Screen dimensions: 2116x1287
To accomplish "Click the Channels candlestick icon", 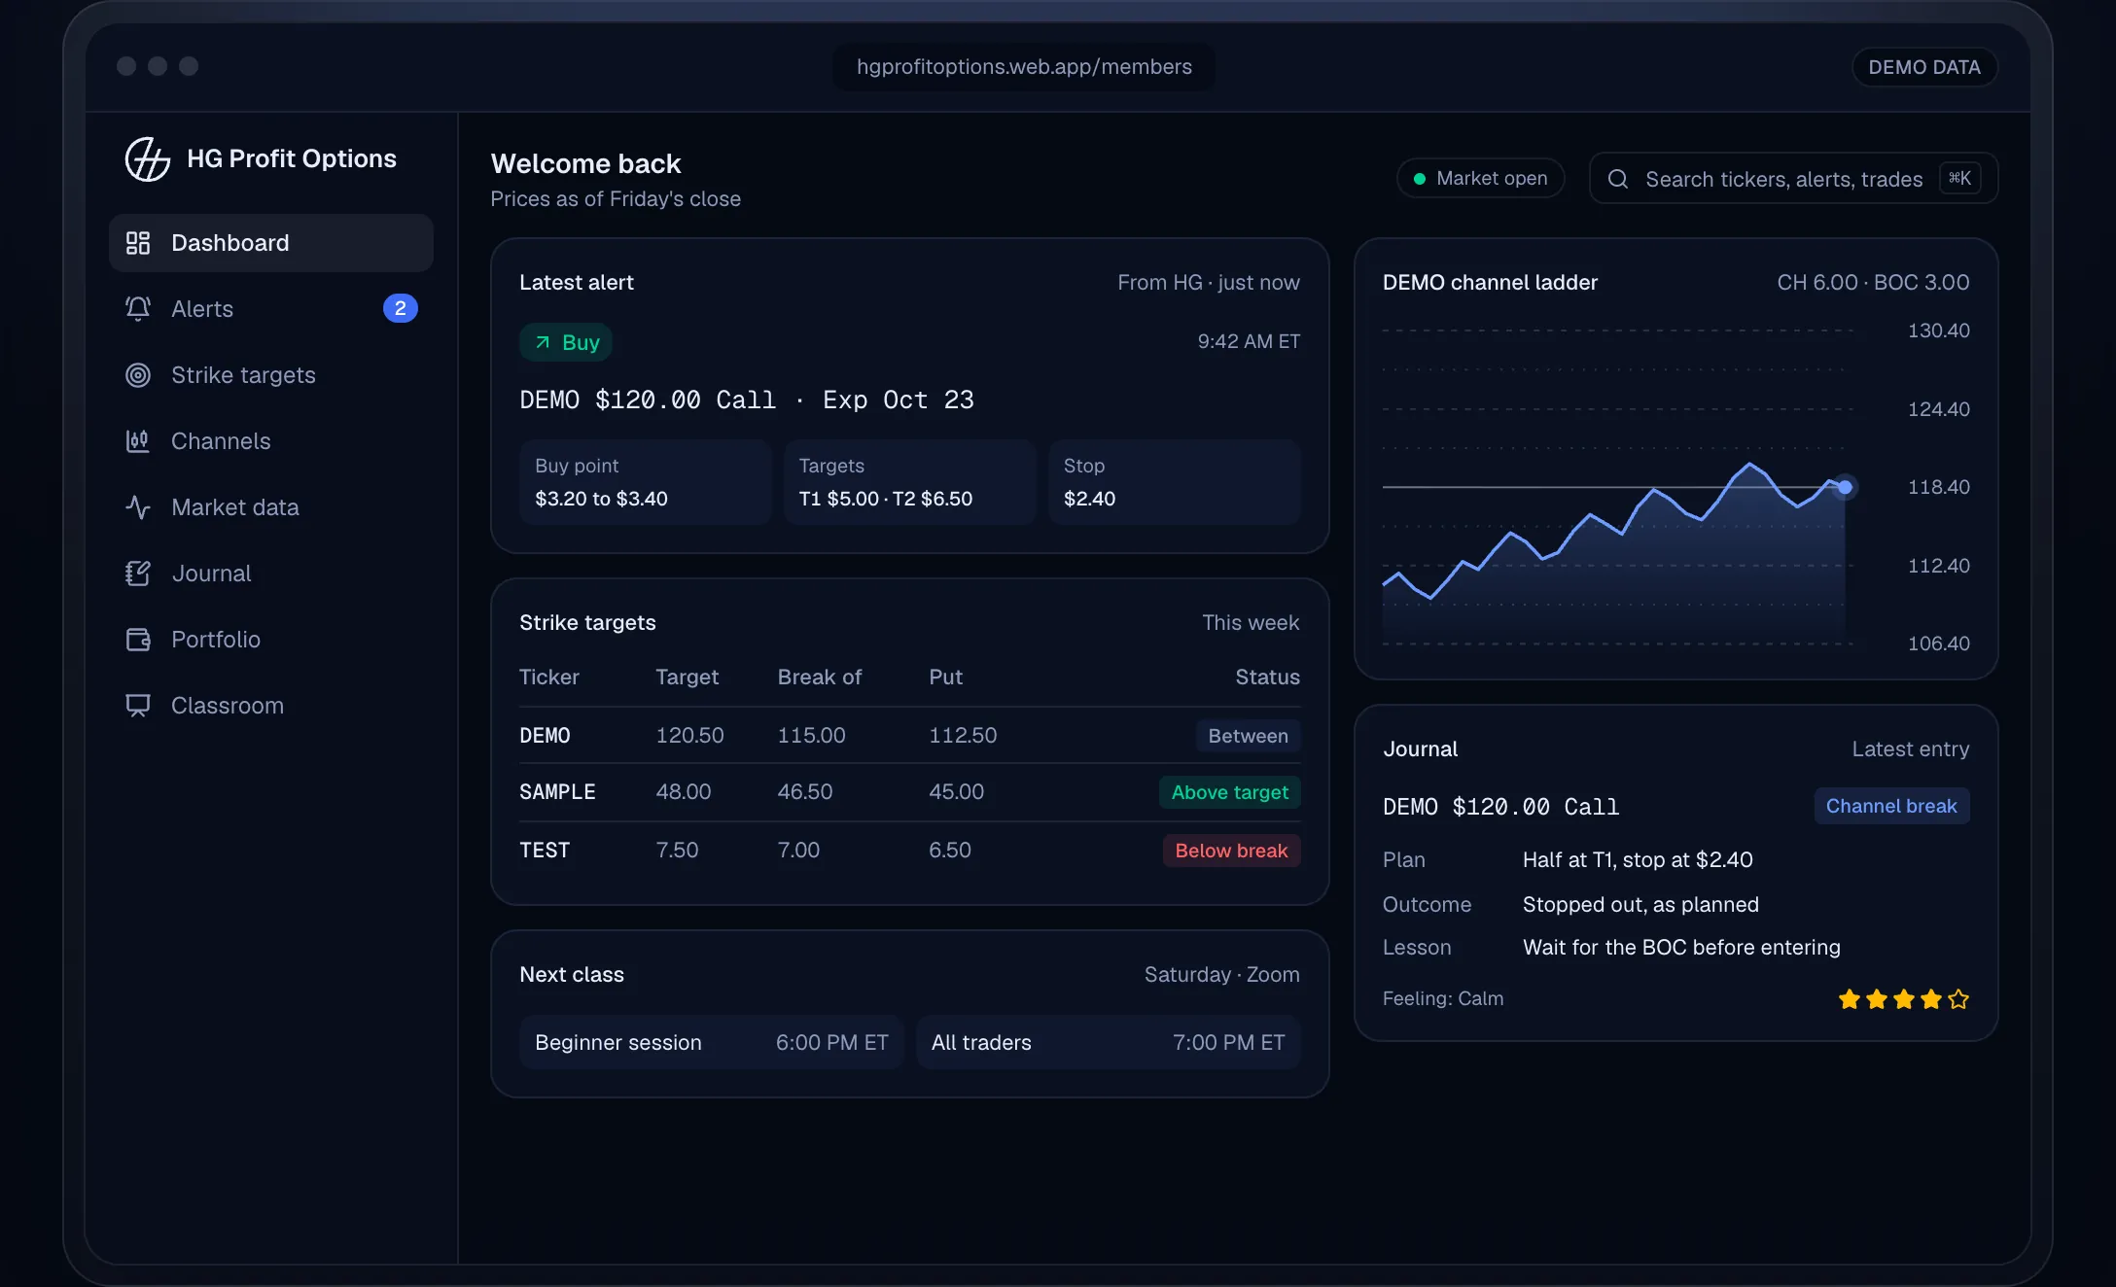I will tap(138, 441).
